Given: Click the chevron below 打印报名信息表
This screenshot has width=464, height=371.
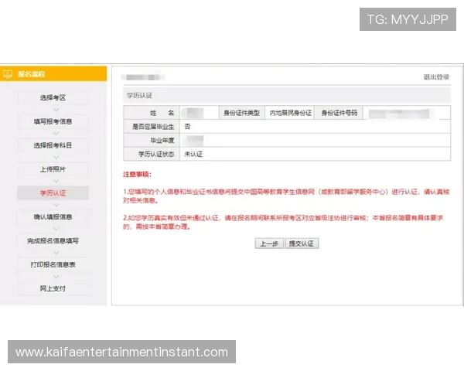Looking at the screenshot, I should pyautogui.click(x=56, y=277).
